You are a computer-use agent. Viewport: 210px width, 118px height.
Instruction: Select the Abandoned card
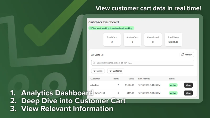[x=153, y=40]
